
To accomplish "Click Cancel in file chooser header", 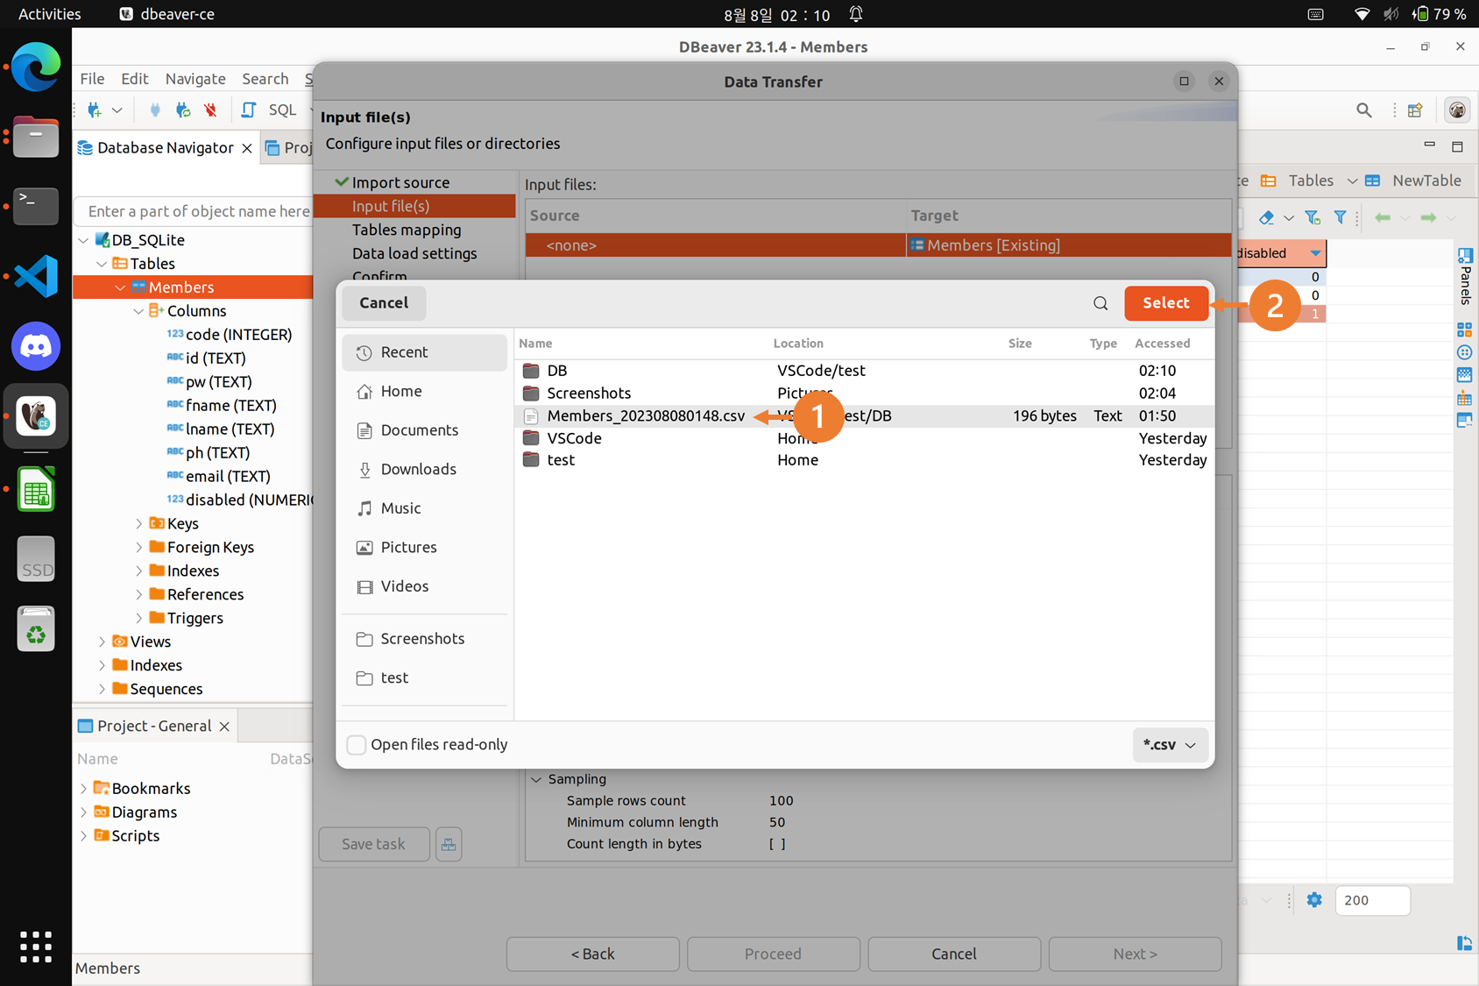I will point(384,303).
